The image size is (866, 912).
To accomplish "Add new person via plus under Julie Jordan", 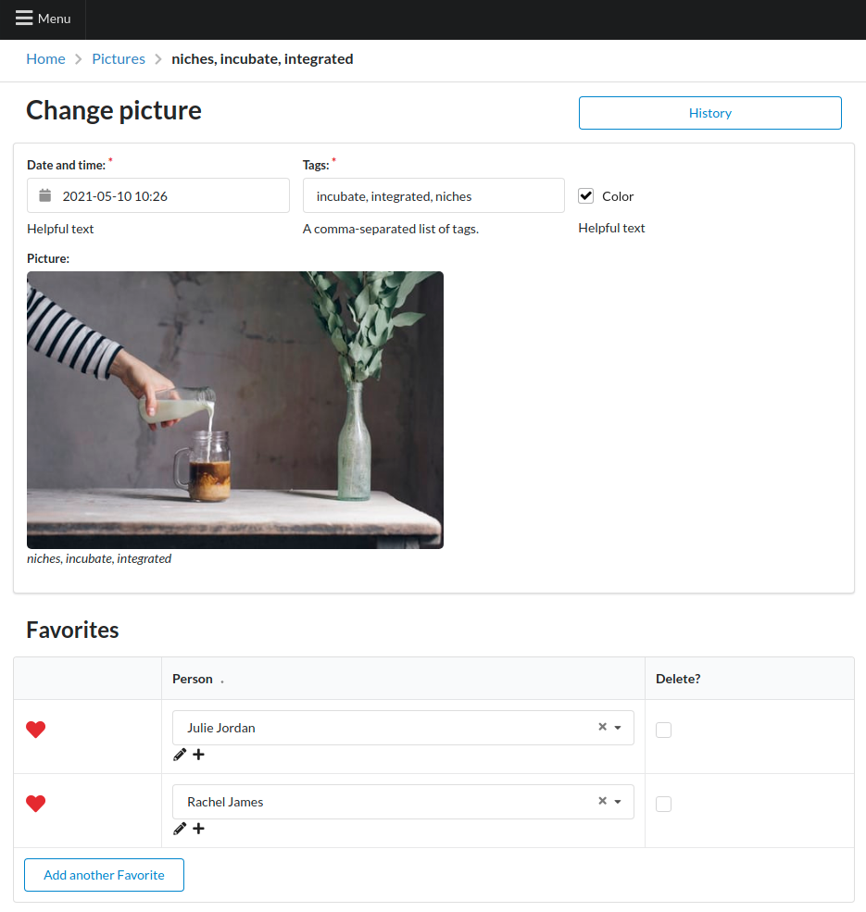I will [198, 755].
